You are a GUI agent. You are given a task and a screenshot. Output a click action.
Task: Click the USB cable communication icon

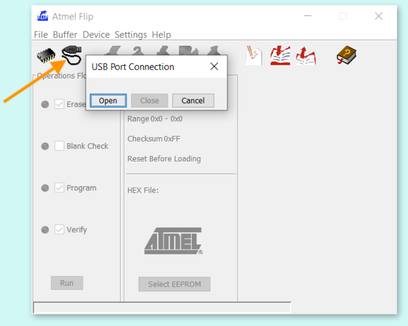[x=72, y=55]
